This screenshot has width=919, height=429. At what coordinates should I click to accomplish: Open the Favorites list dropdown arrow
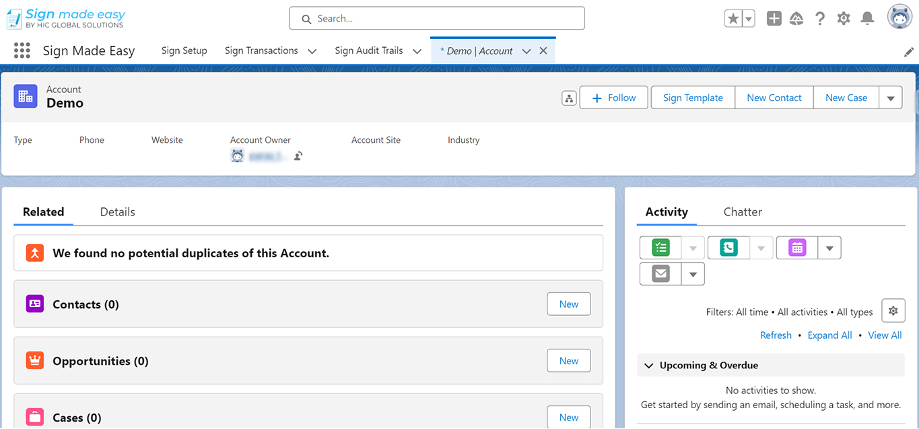[749, 19]
